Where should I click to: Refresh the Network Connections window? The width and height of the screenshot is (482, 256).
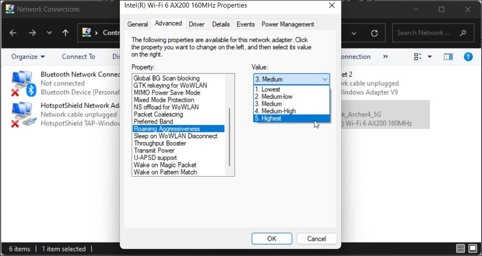tap(374, 33)
